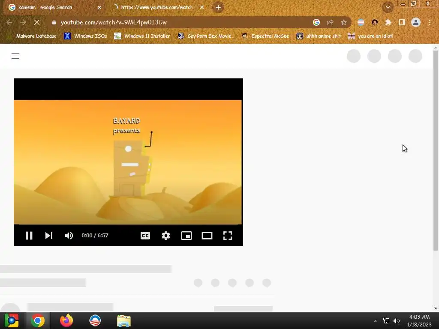Viewport: 439px width, 329px height.
Task: Activate miniplayer mode
Action: pyautogui.click(x=186, y=236)
